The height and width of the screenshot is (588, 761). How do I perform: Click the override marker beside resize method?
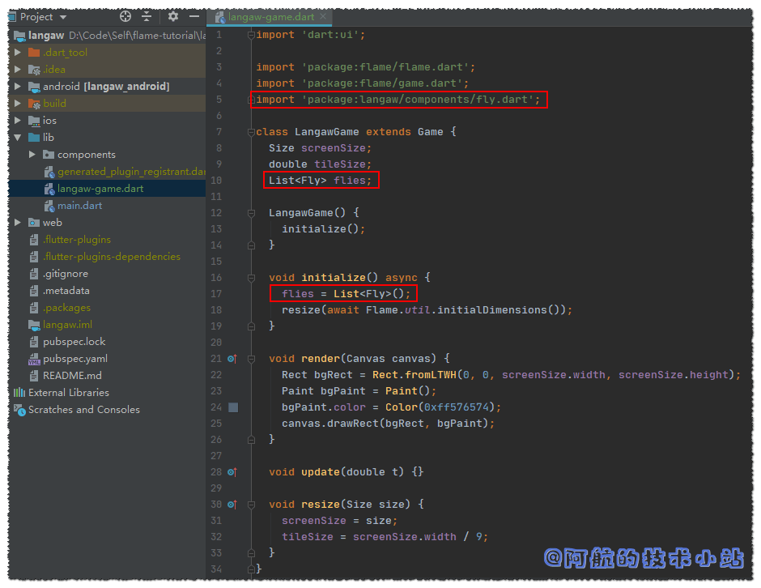[232, 504]
